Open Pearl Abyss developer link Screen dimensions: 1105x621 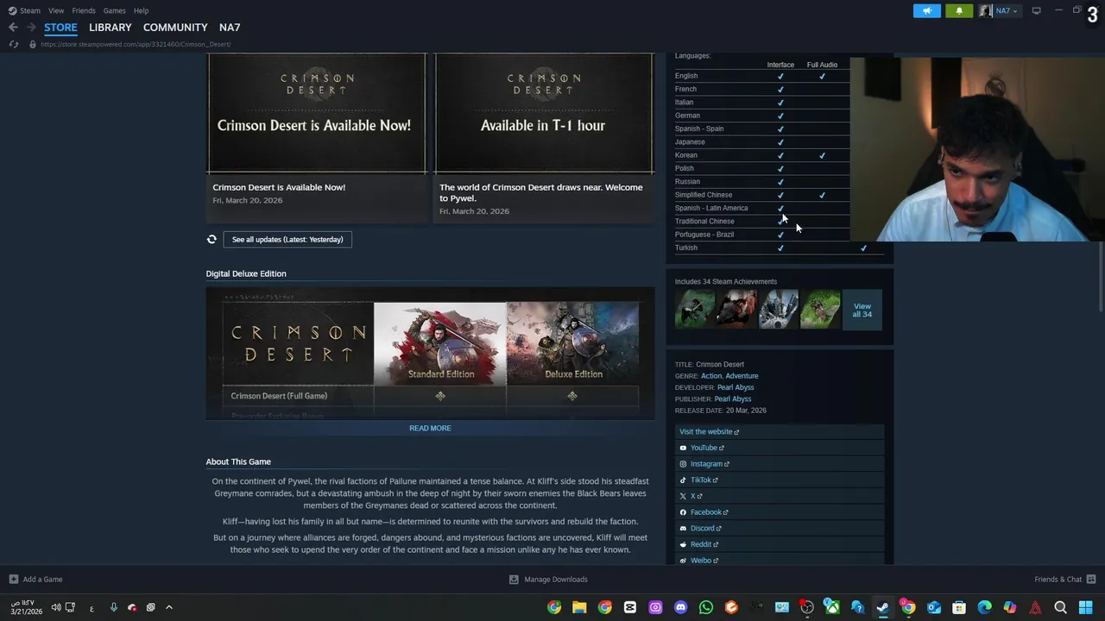pyautogui.click(x=736, y=387)
